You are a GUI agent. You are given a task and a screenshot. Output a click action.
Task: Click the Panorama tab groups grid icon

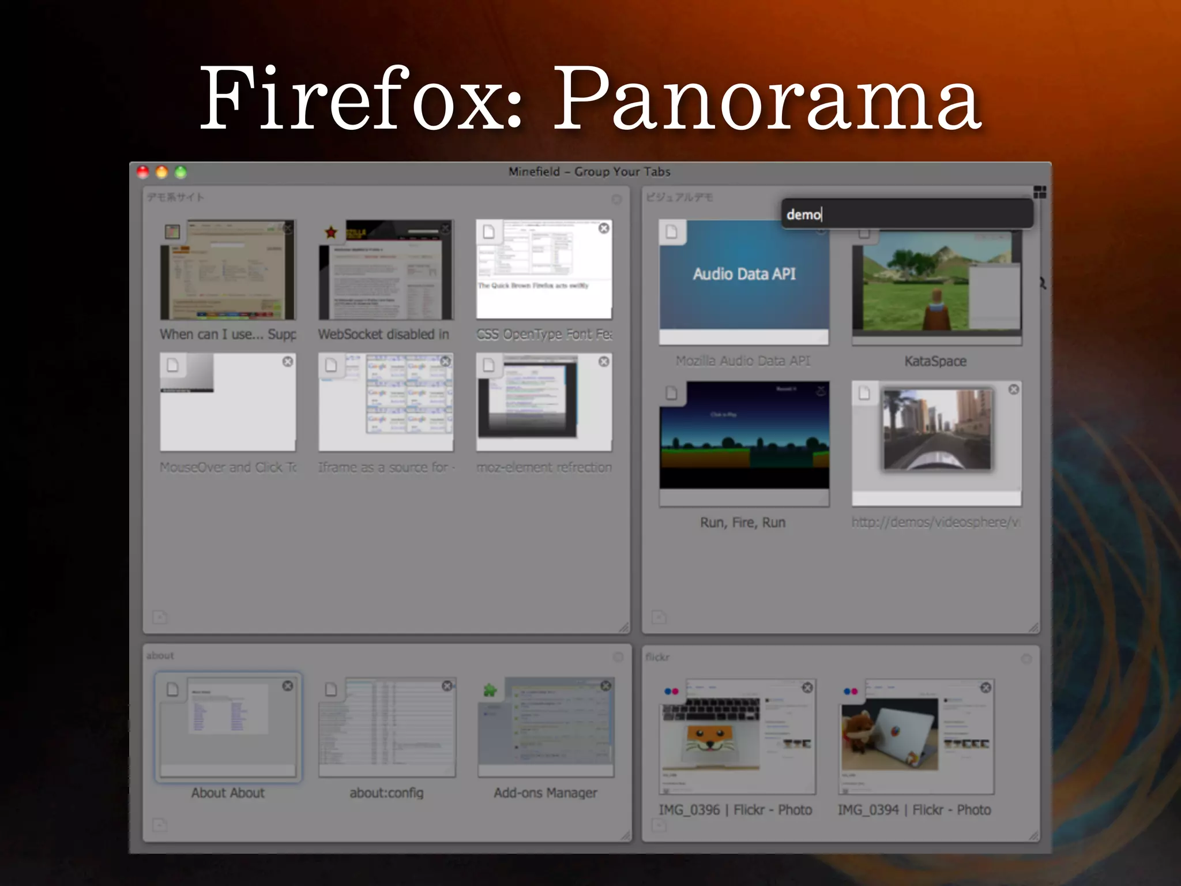(x=1040, y=193)
